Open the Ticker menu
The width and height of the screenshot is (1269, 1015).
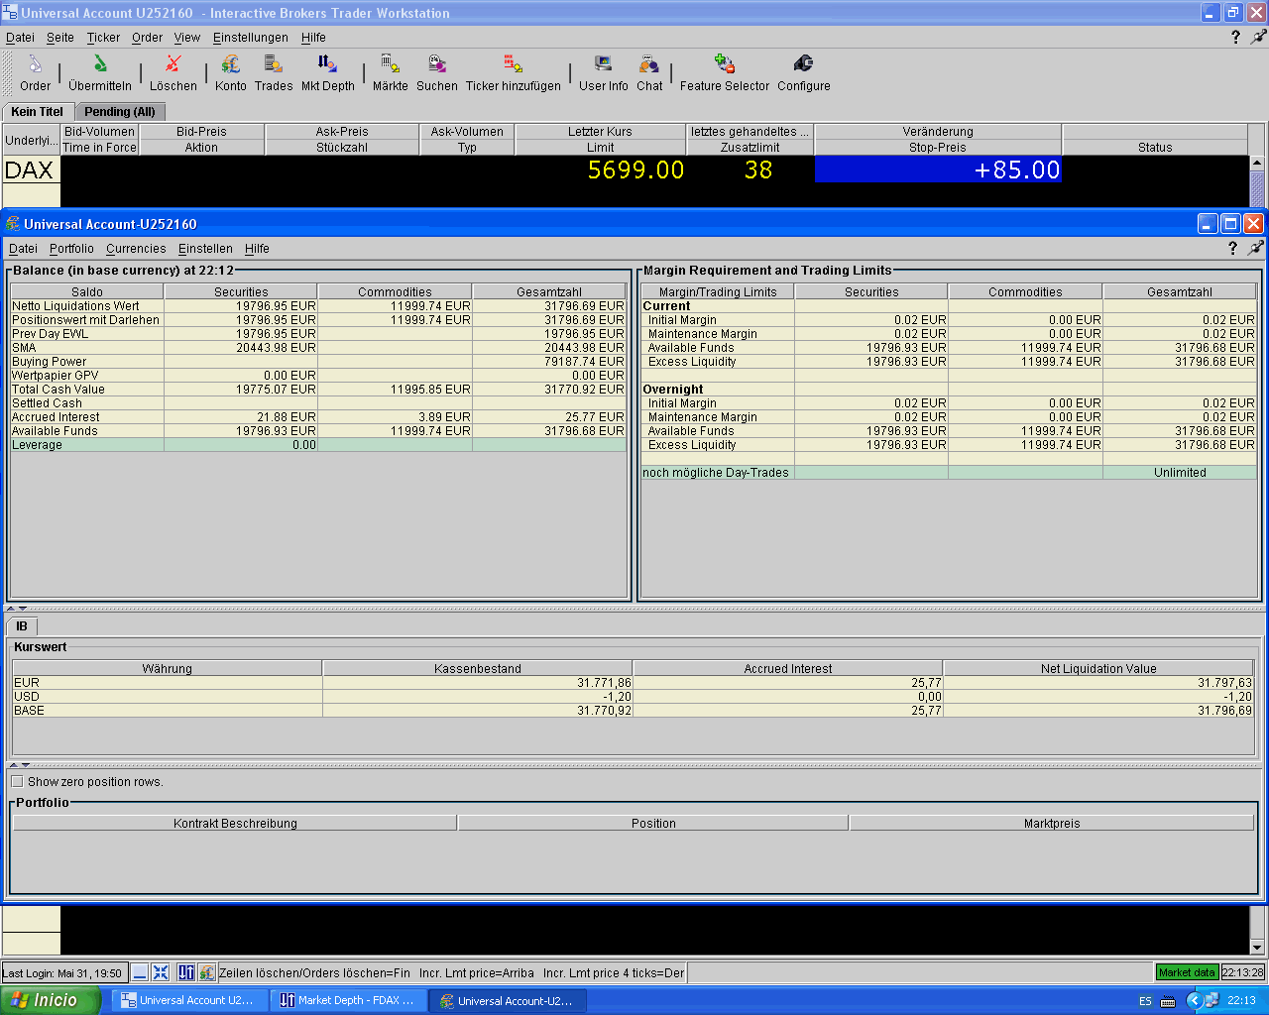(x=103, y=37)
